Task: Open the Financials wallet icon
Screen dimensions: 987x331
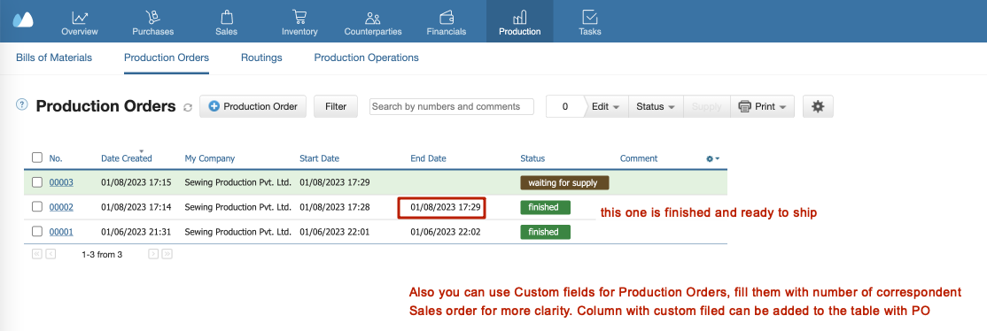Action: [447, 17]
